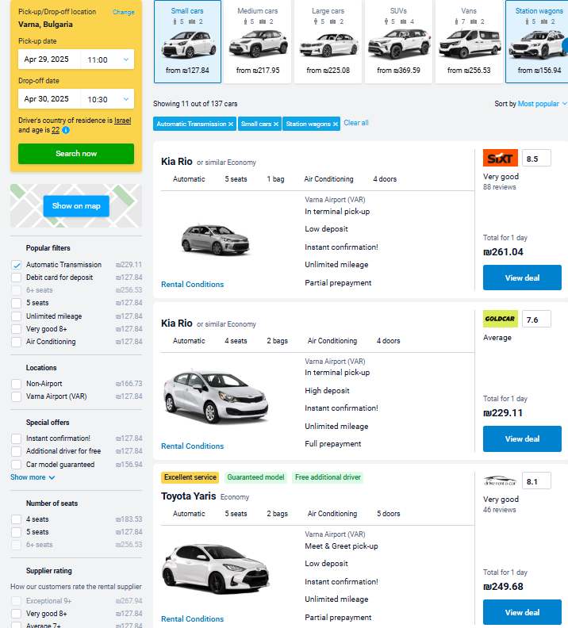Click the 46 reviews text

click(x=500, y=510)
